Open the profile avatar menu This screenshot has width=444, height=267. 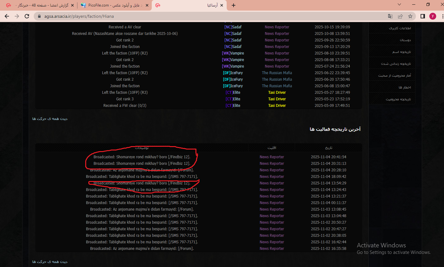click(x=432, y=16)
